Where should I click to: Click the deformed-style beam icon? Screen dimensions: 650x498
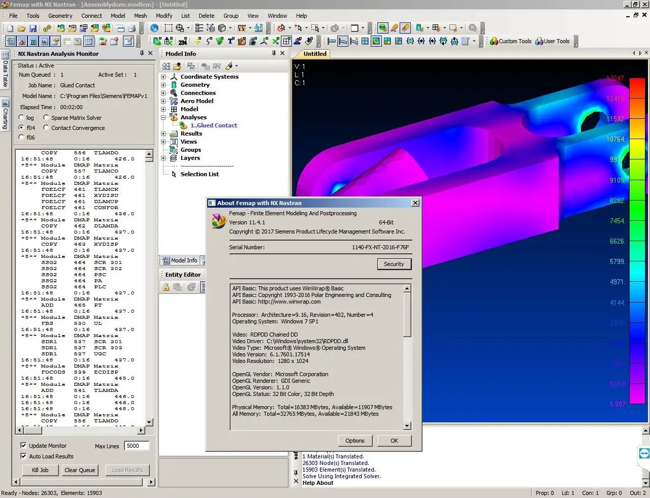[343, 42]
